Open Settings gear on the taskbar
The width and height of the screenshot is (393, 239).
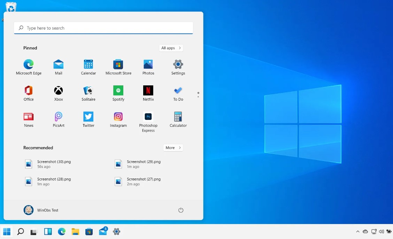(117, 231)
